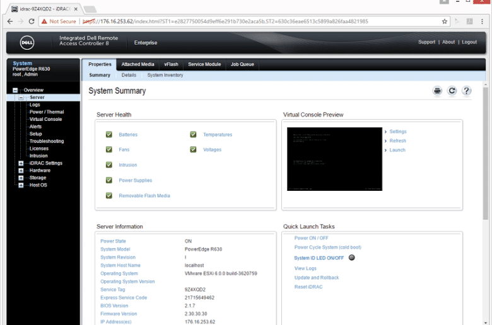Click Power Cycle System (cold boot)
Image resolution: width=492 pixels, height=325 pixels.
point(327,248)
